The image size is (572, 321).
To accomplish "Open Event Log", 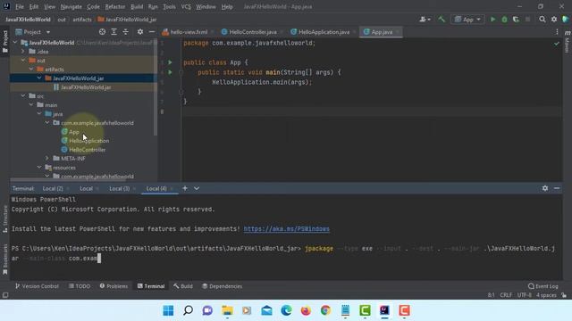I will click(x=543, y=286).
